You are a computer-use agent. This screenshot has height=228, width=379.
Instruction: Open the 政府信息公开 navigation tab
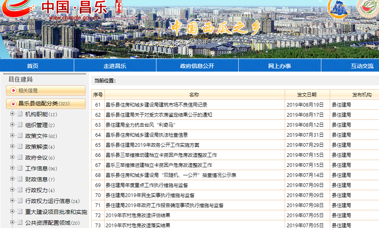point(197,66)
